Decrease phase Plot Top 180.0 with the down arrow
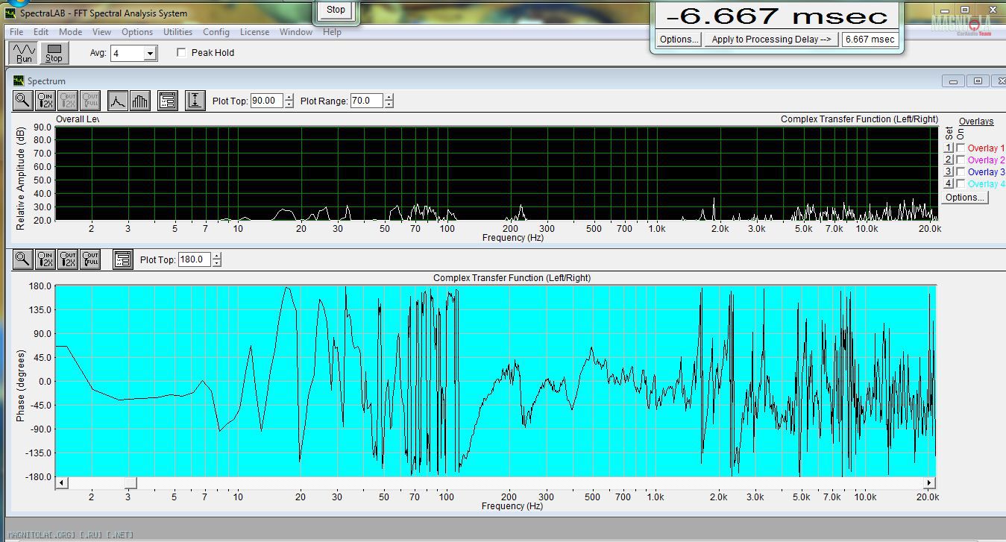 click(x=216, y=263)
